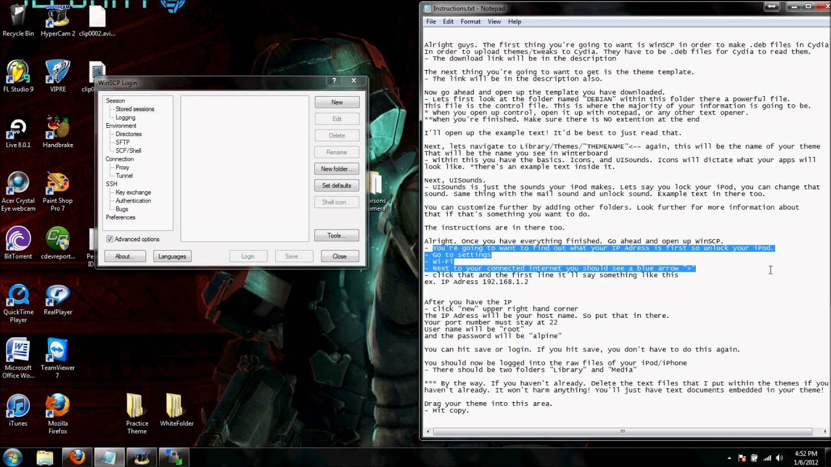
Task: Select Session in WinSCP tree
Action: 116,101
